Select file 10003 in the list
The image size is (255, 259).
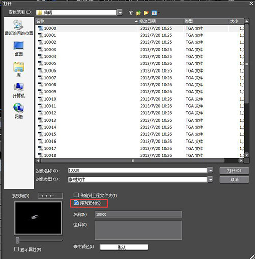[50, 50]
